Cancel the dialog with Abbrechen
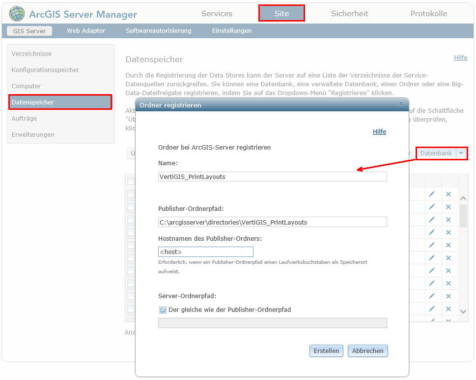Screen dimensions: 476x380 [x=367, y=351]
